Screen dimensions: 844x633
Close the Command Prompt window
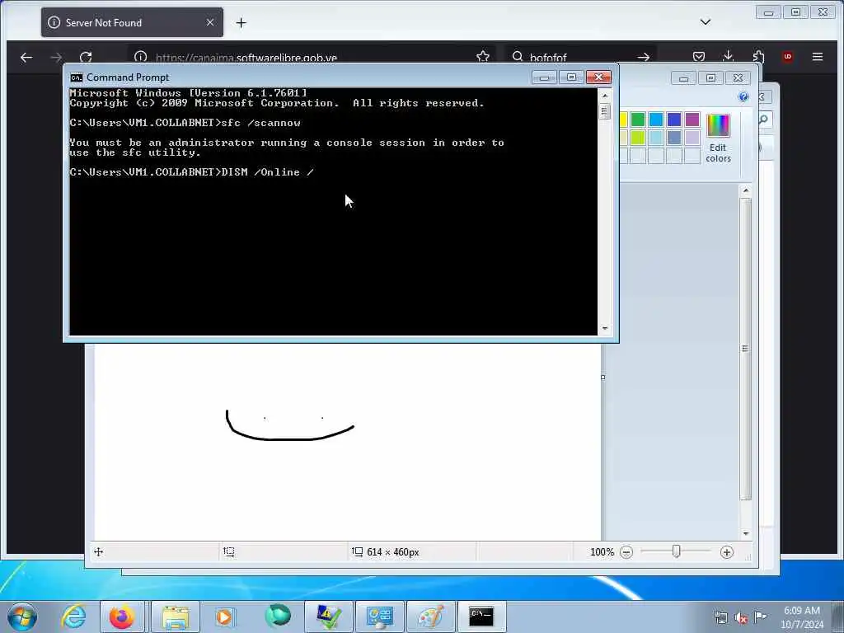point(598,77)
